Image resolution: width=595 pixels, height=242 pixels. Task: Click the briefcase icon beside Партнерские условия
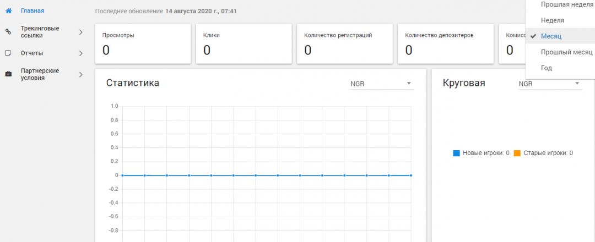8,74
